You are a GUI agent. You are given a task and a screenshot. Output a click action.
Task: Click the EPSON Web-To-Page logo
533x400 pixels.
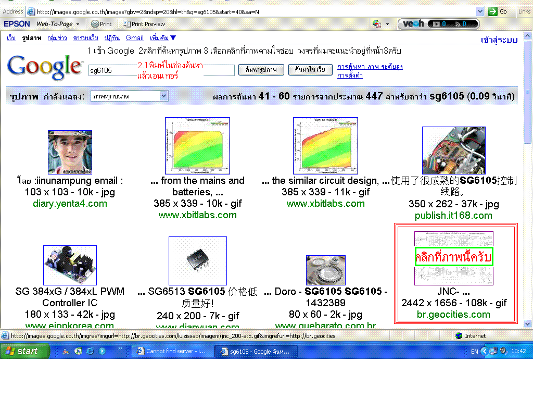[x=17, y=24]
